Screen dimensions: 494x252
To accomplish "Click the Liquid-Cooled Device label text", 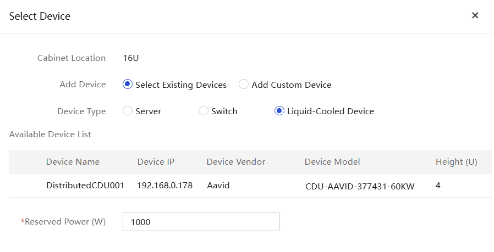I will click(x=331, y=111).
